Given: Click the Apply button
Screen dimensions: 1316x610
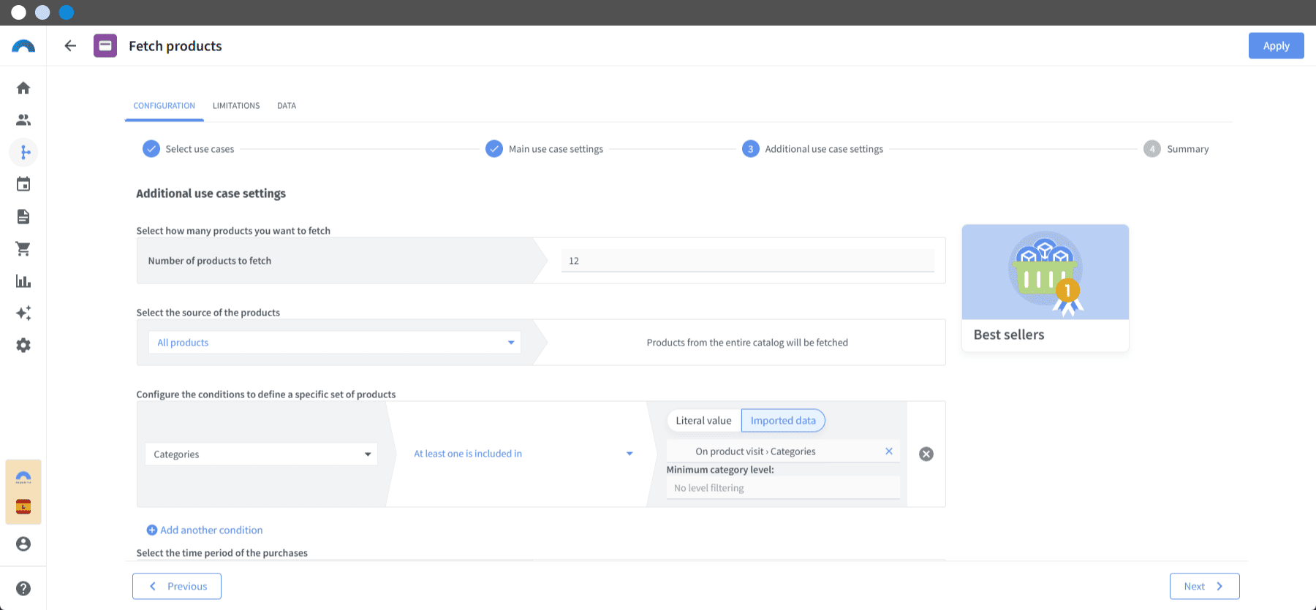Looking at the screenshot, I should (1276, 45).
